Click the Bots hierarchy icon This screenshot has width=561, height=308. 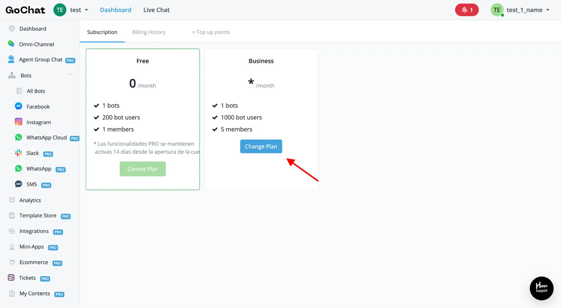(12, 75)
